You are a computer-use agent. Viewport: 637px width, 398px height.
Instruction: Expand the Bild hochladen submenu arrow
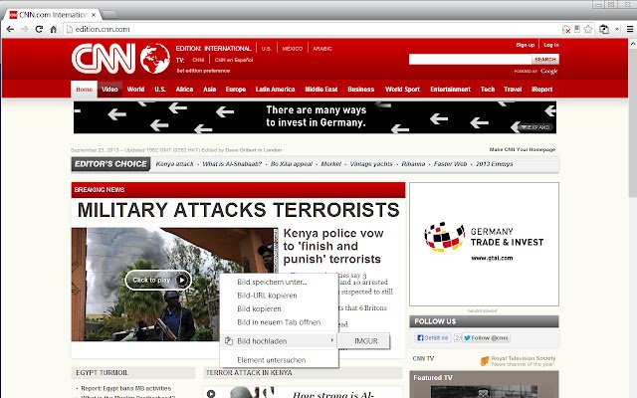332,340
